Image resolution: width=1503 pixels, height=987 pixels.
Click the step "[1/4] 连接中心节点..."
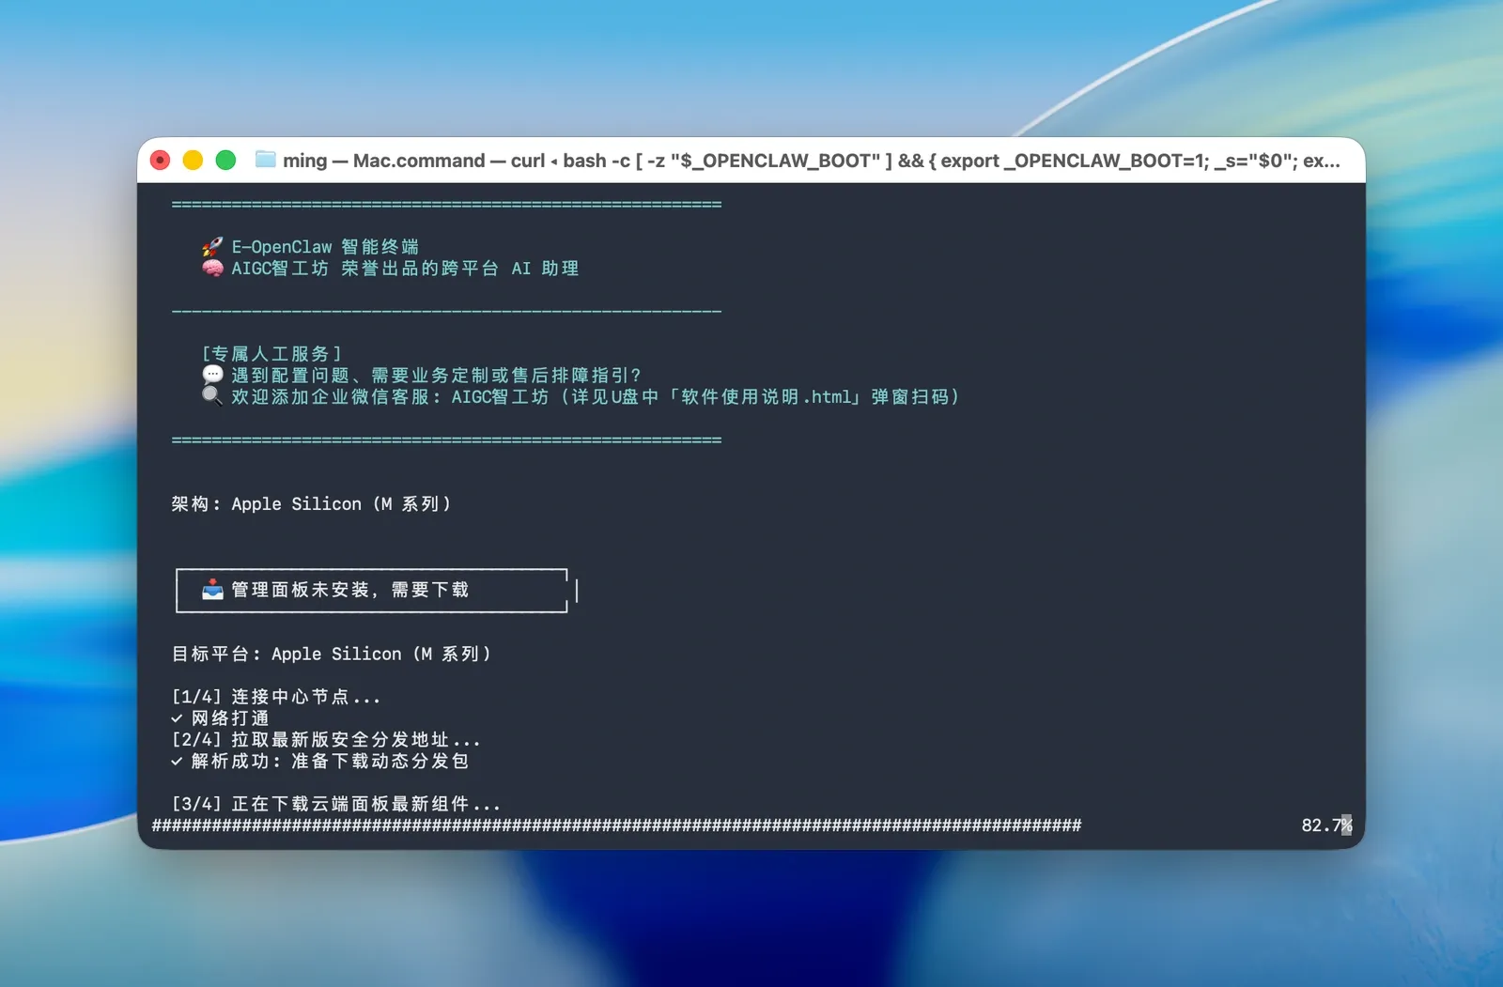click(x=276, y=697)
